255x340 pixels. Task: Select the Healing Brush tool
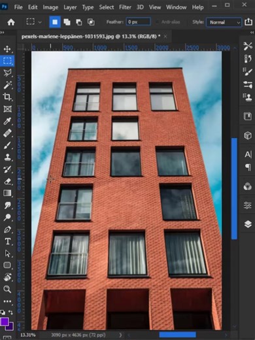click(7, 133)
